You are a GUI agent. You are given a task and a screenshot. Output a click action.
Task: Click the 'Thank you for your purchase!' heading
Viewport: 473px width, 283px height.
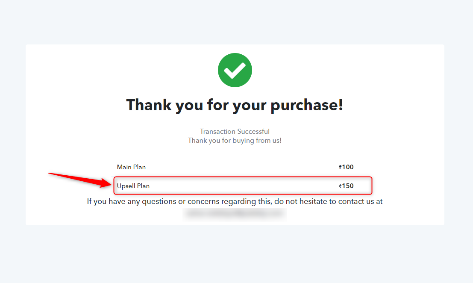(235, 105)
